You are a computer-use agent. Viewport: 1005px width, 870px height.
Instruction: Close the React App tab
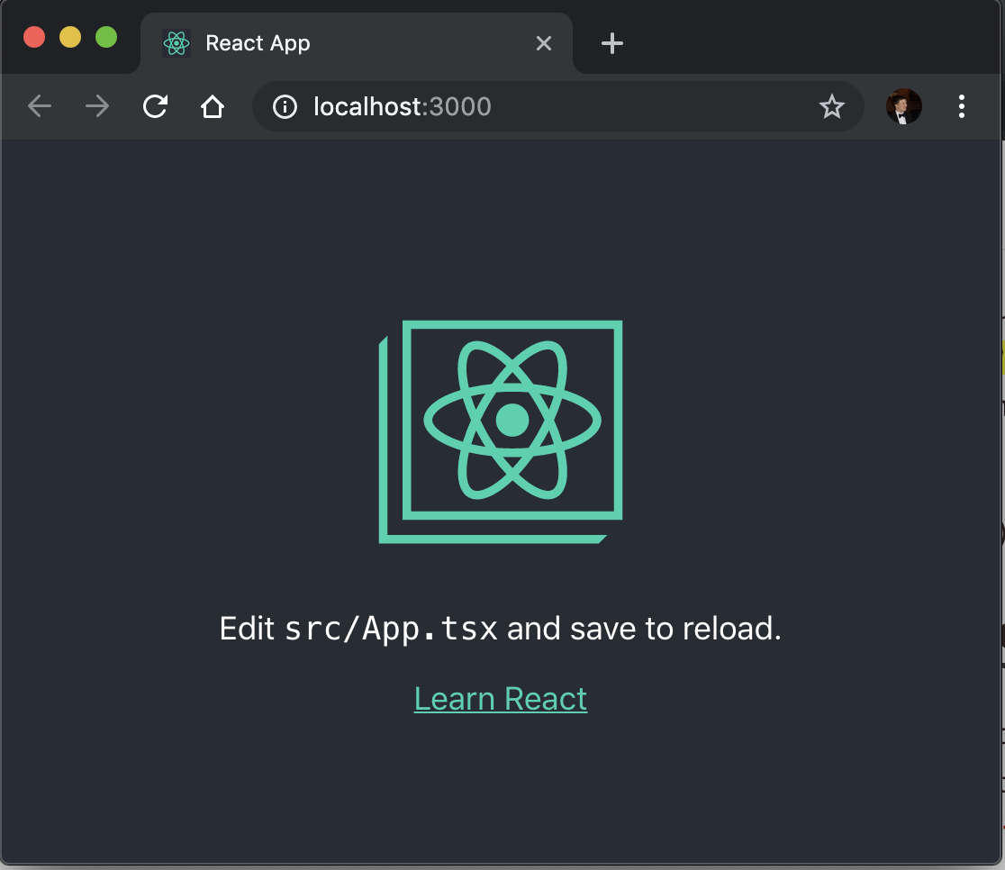(544, 43)
